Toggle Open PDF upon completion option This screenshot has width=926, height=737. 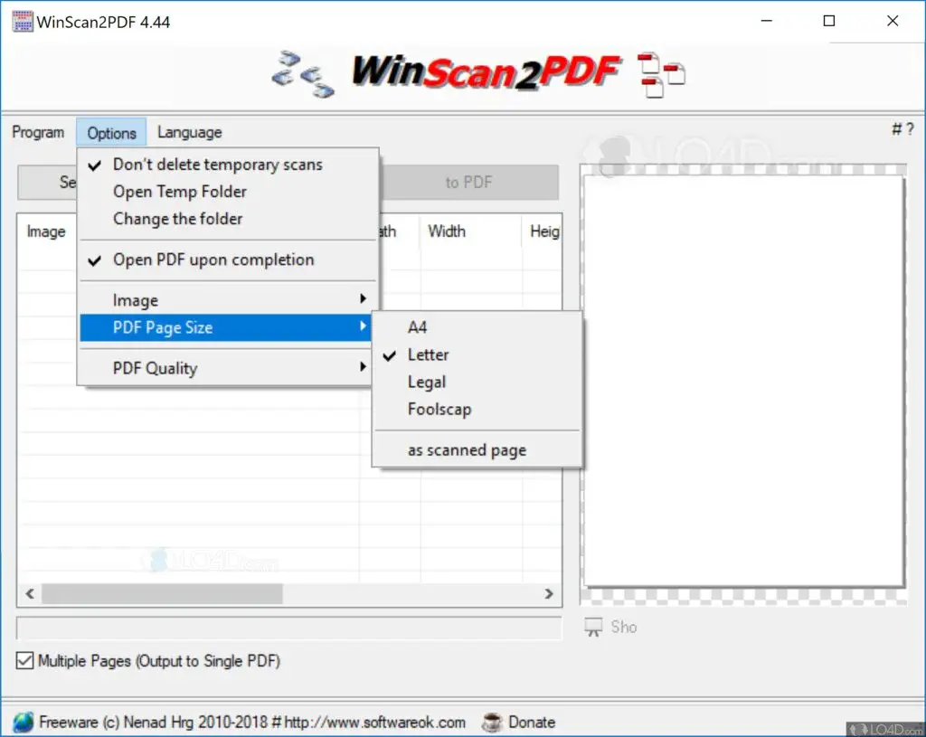(x=227, y=260)
